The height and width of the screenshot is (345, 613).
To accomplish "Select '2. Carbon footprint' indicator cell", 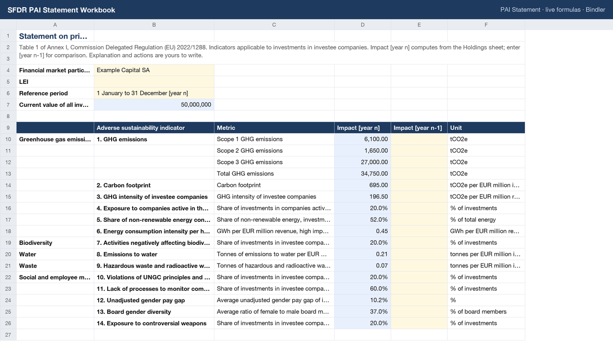I will [x=154, y=185].
